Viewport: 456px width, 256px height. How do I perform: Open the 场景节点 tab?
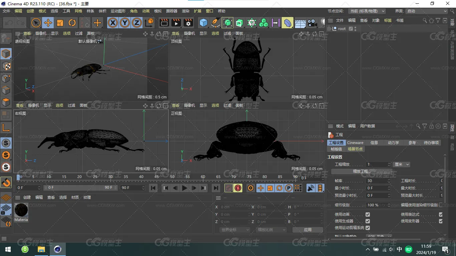pos(355,149)
